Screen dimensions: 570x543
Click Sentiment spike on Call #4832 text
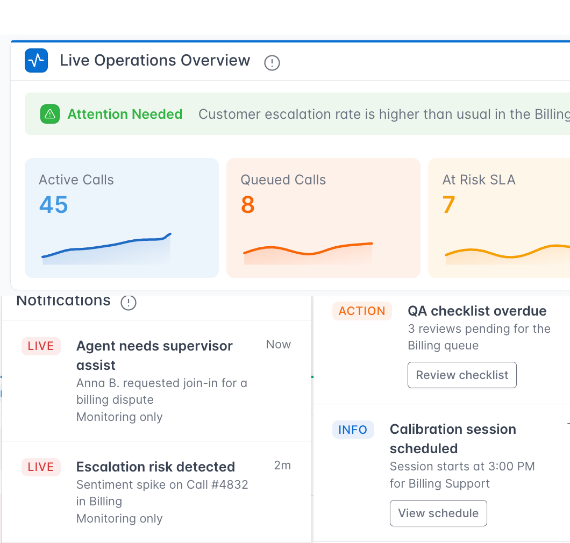pos(162,493)
